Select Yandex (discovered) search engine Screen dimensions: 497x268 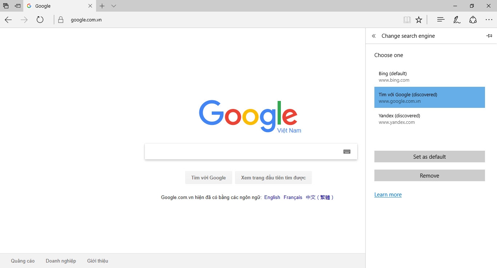click(x=430, y=119)
